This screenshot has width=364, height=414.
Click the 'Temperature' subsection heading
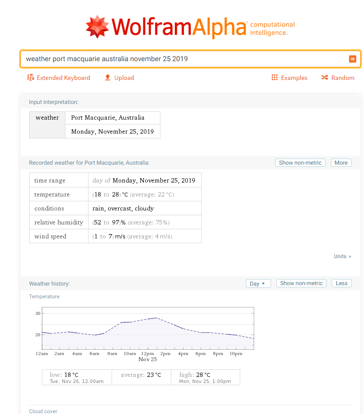click(44, 297)
